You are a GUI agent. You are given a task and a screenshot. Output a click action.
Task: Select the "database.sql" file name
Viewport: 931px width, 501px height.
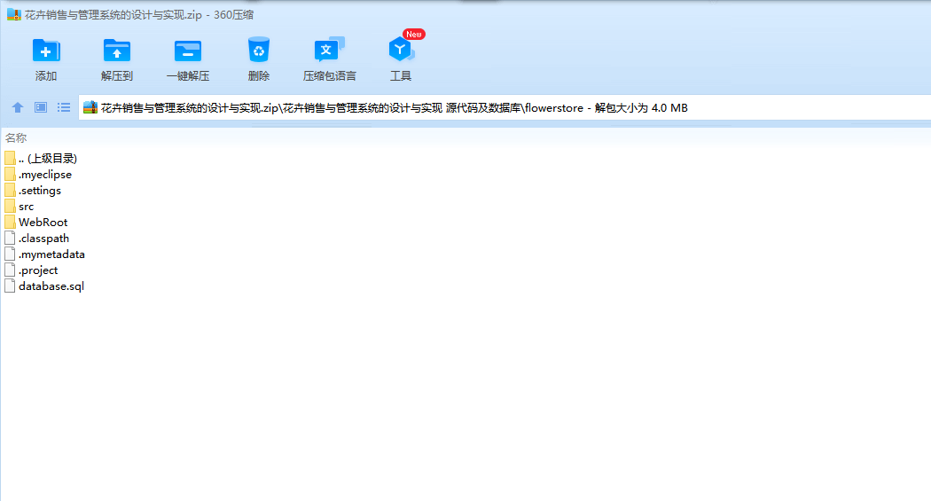point(51,286)
